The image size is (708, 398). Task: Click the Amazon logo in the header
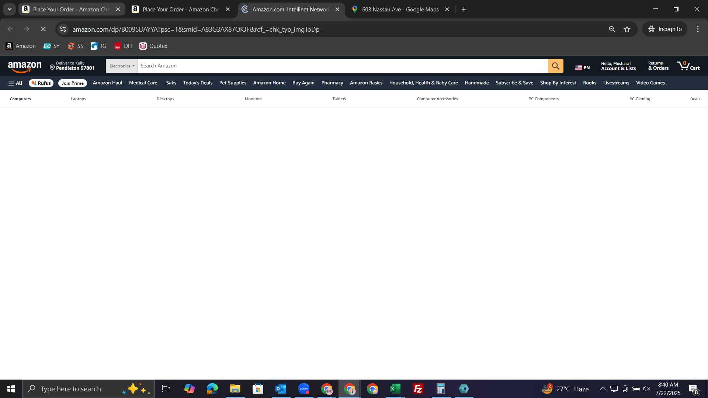click(x=25, y=67)
